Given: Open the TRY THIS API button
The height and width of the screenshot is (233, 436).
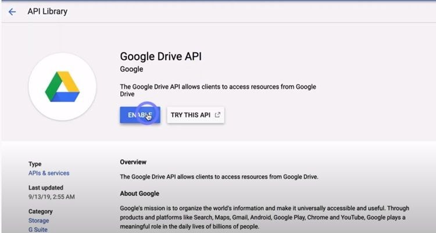Looking at the screenshot, I should [195, 115].
